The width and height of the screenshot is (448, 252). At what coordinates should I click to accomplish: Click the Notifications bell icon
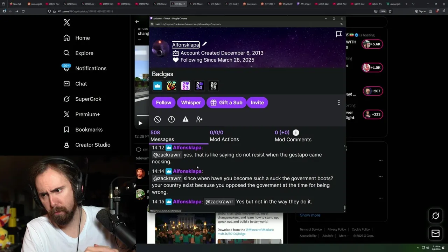(66, 69)
